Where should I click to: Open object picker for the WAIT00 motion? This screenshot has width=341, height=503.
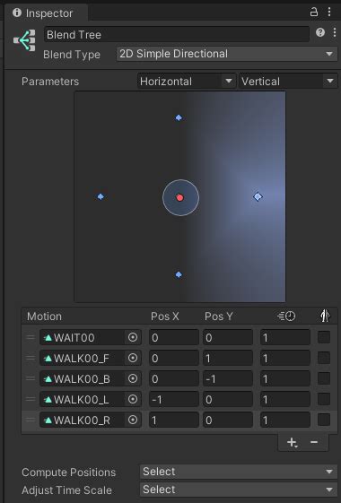coord(133,337)
